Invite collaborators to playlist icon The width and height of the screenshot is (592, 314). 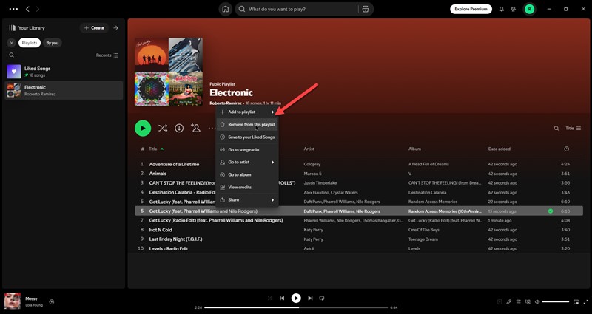point(195,128)
